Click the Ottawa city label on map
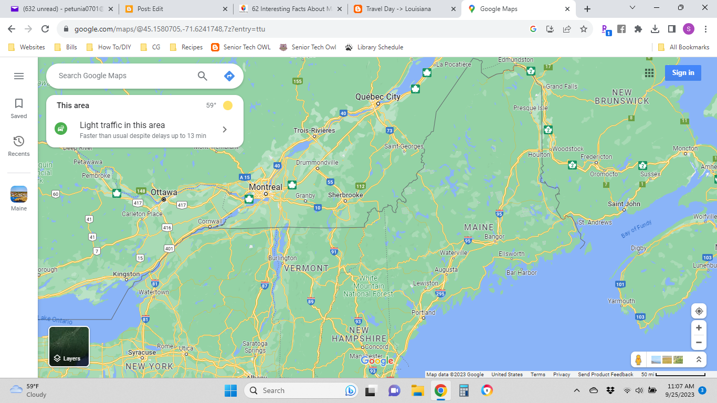Image resolution: width=717 pixels, height=403 pixels. 164,193
